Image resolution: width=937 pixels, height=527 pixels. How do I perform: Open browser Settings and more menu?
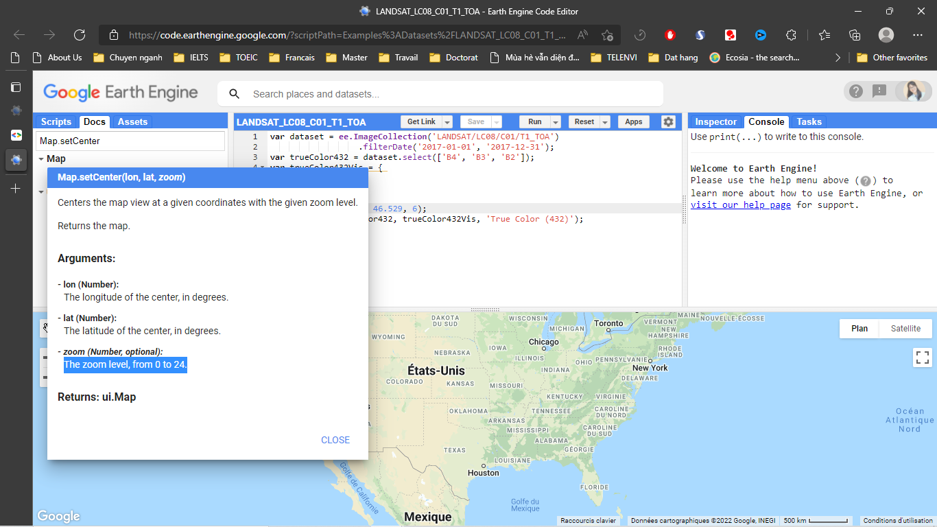coord(918,35)
